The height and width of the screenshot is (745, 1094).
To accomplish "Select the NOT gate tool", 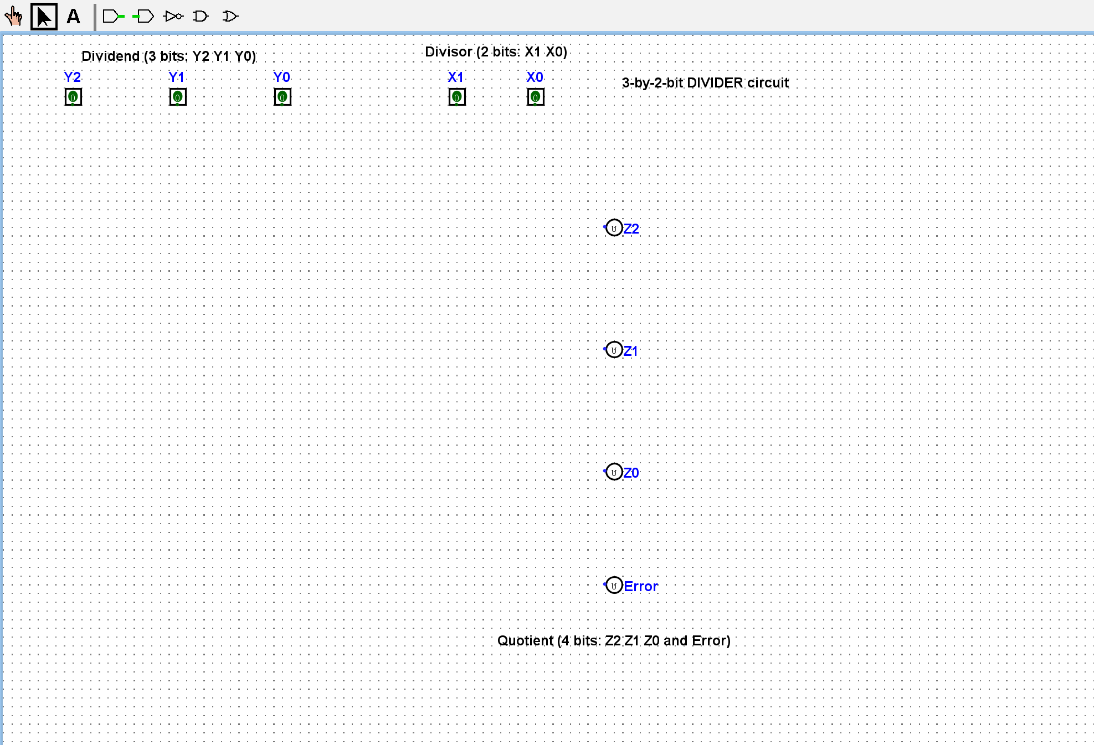I will click(173, 17).
